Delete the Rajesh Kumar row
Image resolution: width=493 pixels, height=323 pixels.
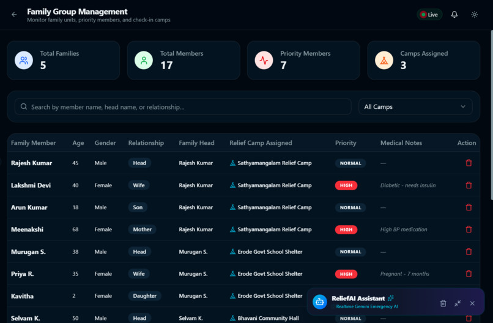[469, 163]
